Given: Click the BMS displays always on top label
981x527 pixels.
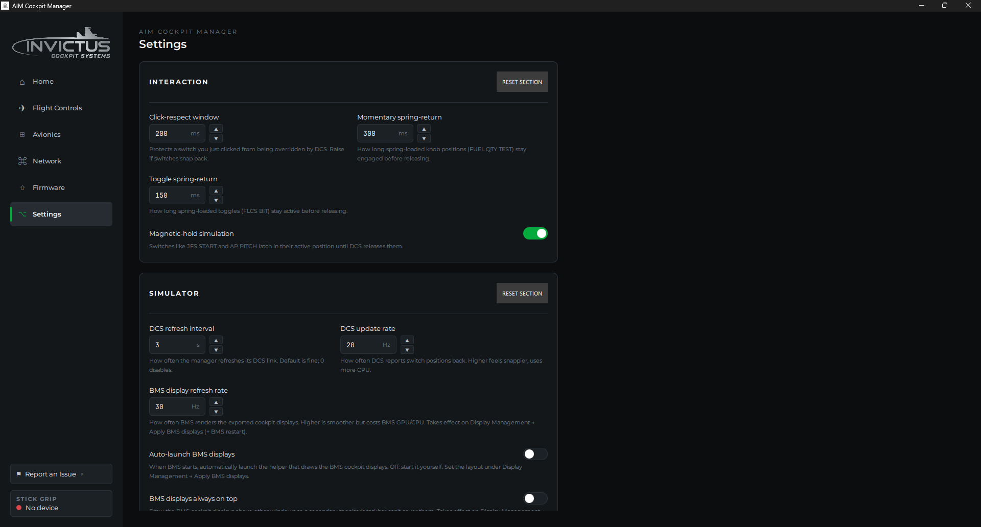Looking at the screenshot, I should [193, 498].
